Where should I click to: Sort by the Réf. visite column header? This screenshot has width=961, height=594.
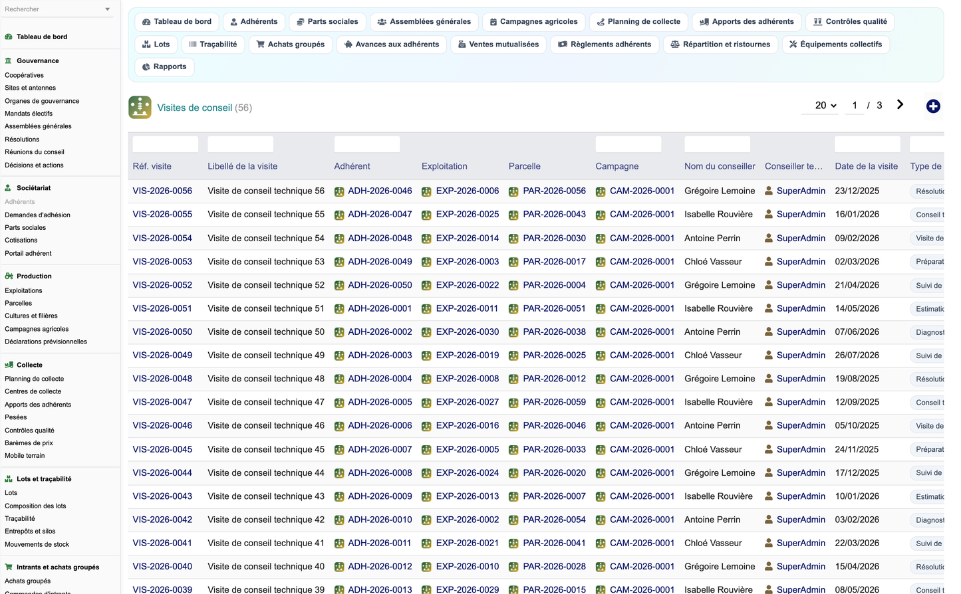152,166
